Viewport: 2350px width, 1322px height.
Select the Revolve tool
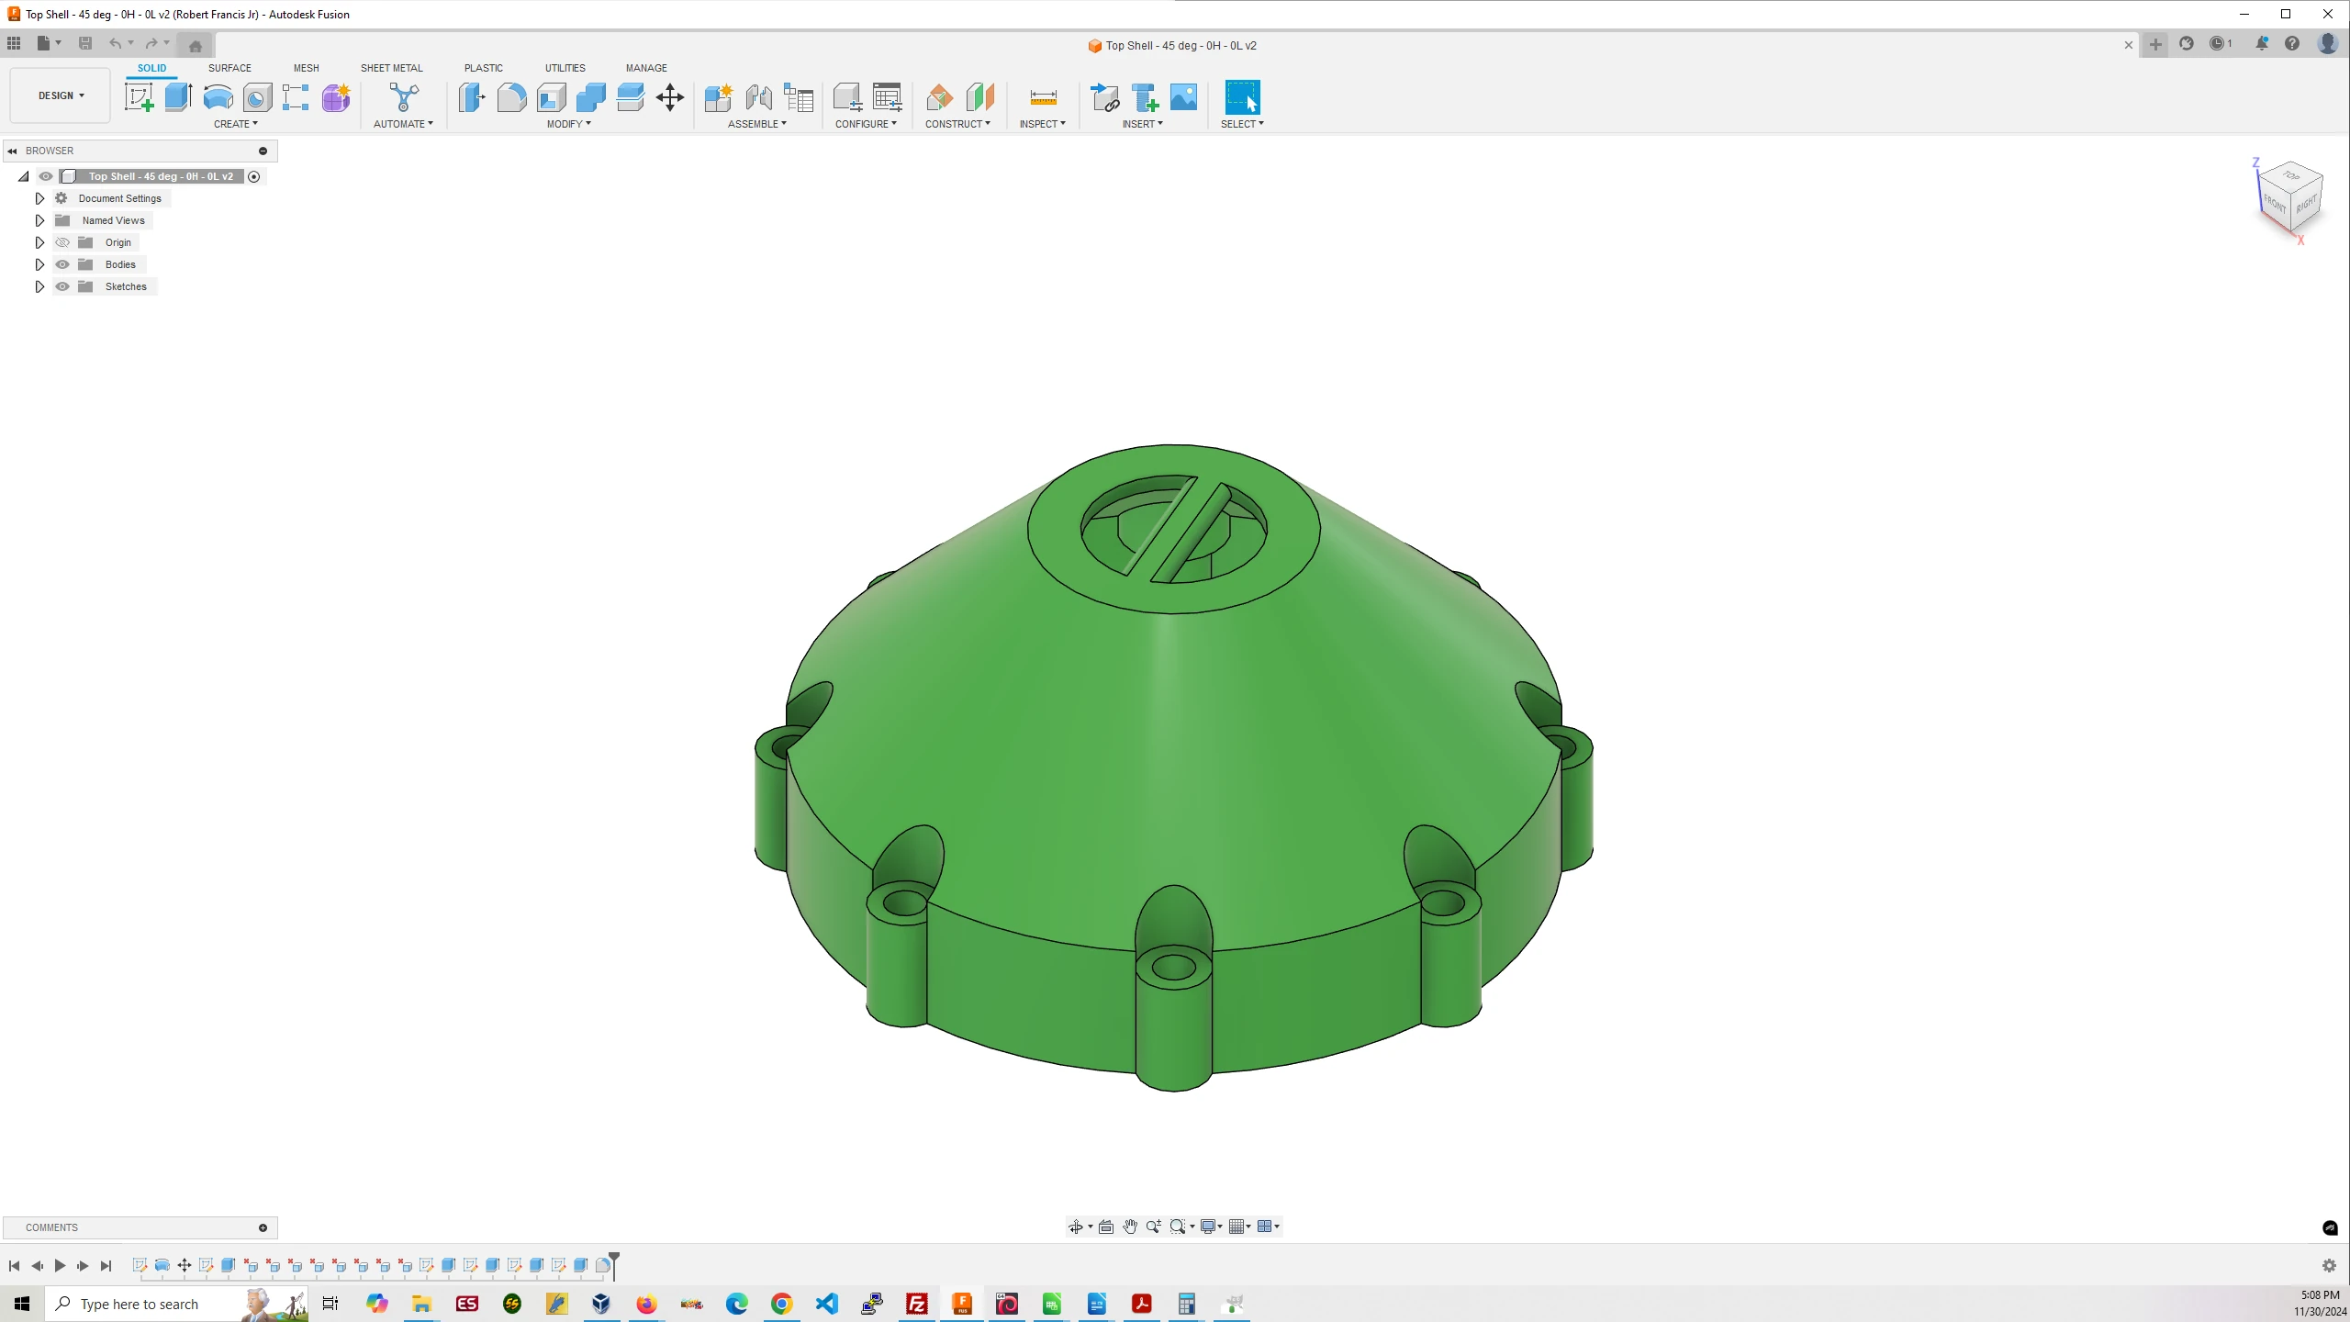pyautogui.click(x=218, y=97)
